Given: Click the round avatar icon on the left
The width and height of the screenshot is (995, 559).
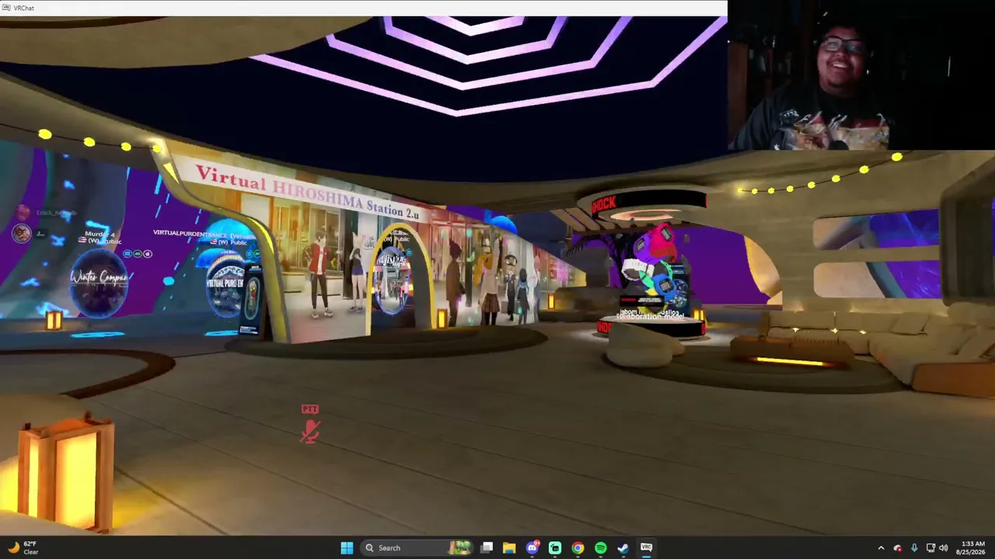Looking at the screenshot, I should pos(21,233).
